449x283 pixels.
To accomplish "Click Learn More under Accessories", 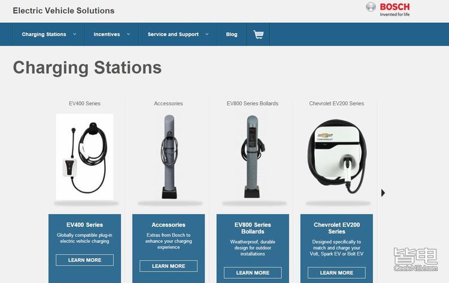I will point(168,266).
